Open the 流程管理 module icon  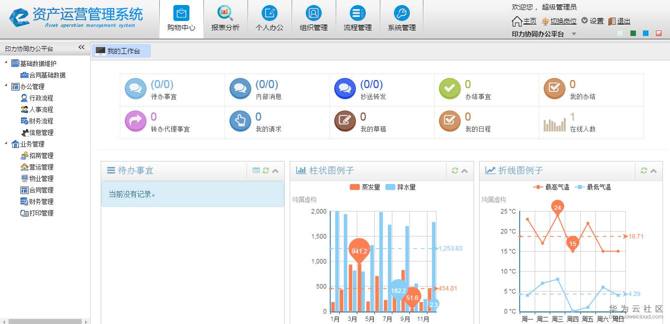[x=358, y=13]
